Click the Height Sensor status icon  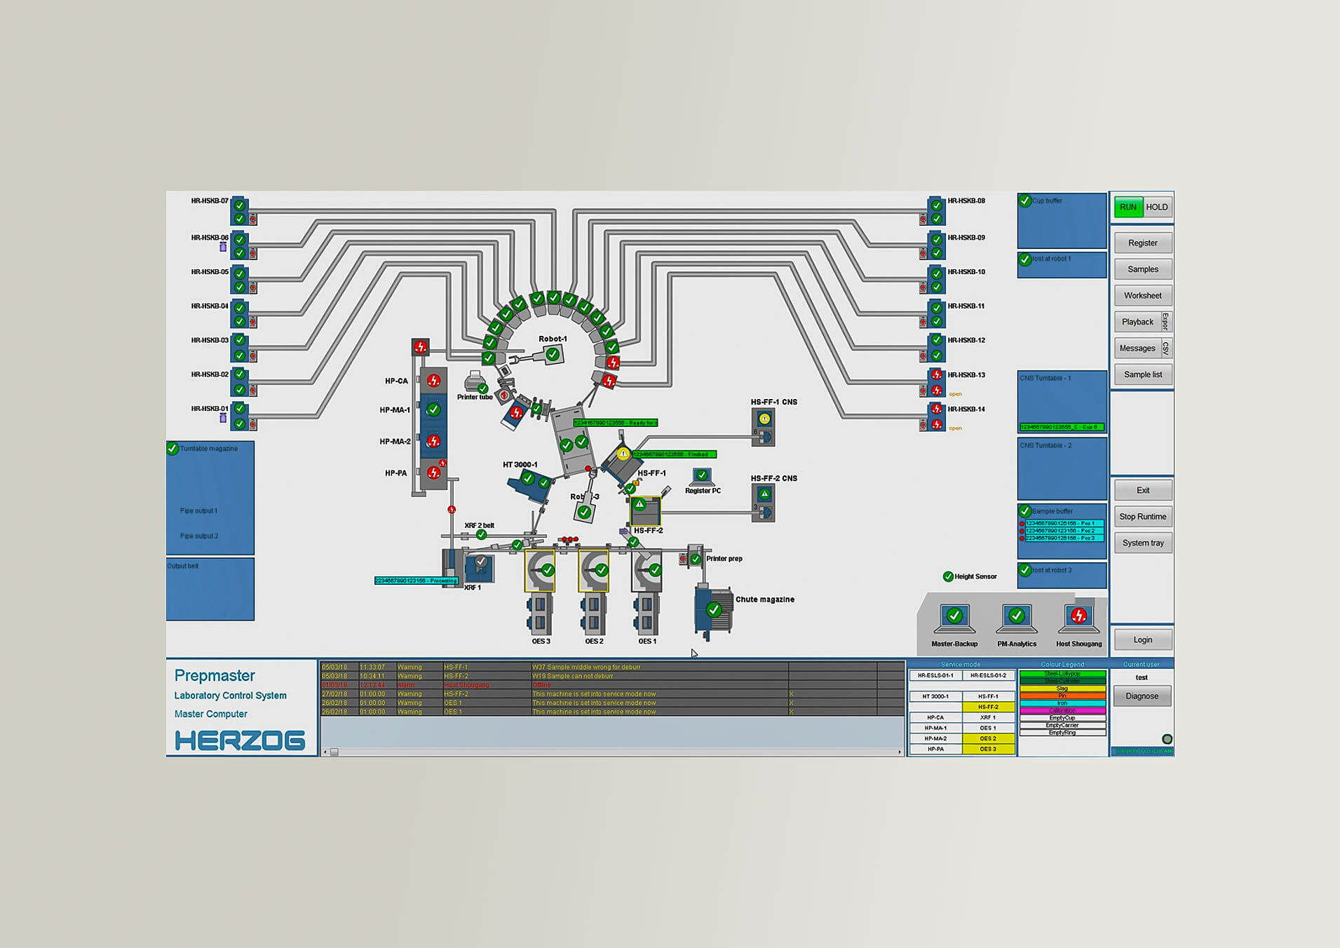(948, 576)
